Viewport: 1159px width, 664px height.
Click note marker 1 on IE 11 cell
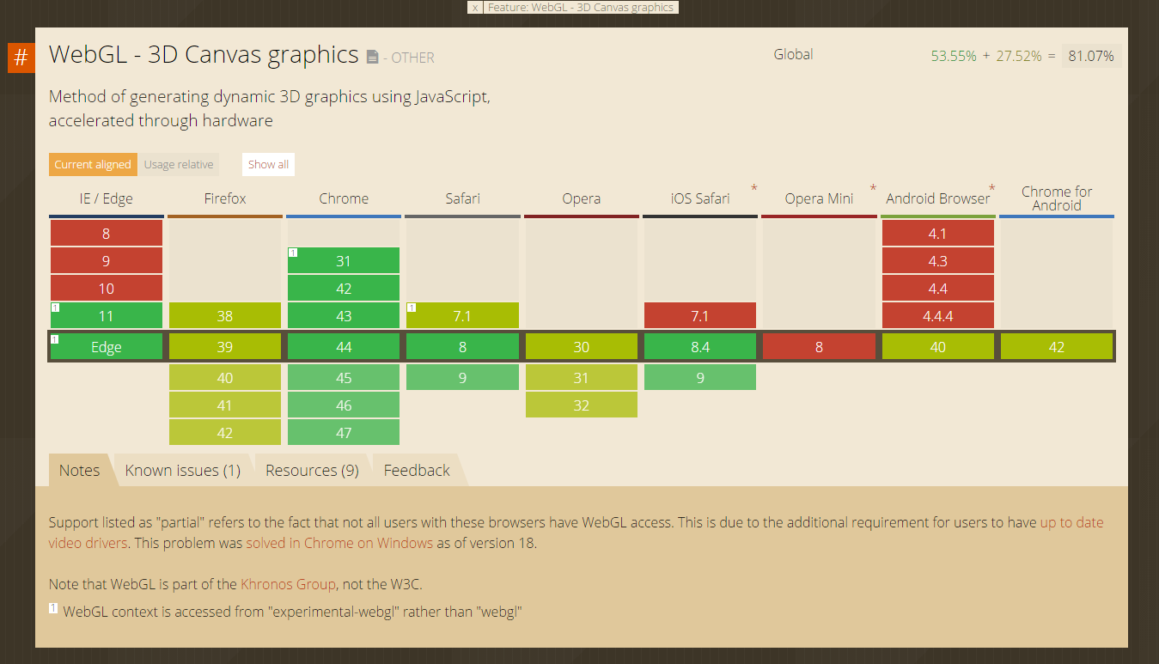click(55, 308)
